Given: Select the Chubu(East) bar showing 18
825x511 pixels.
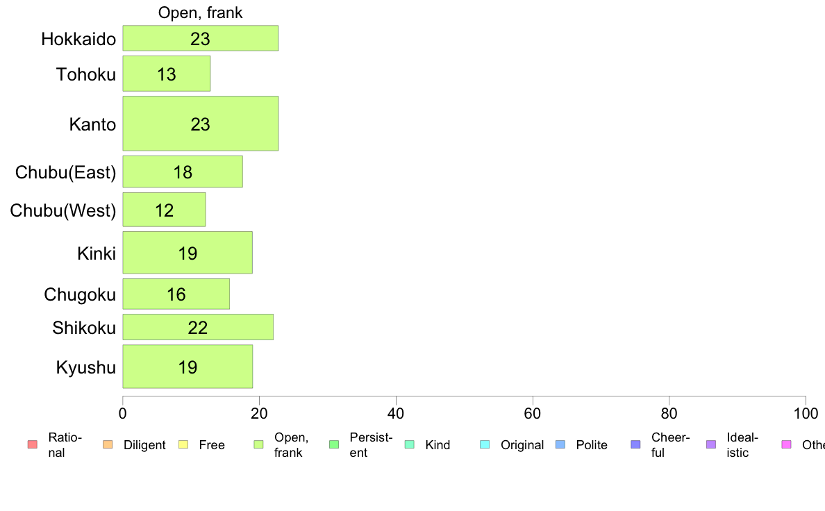Looking at the screenshot, I should [183, 171].
